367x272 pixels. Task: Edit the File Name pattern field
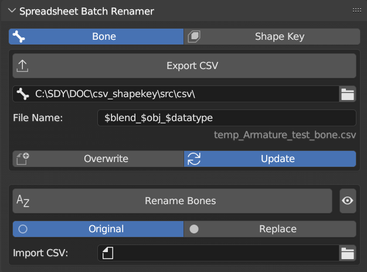[226, 118]
